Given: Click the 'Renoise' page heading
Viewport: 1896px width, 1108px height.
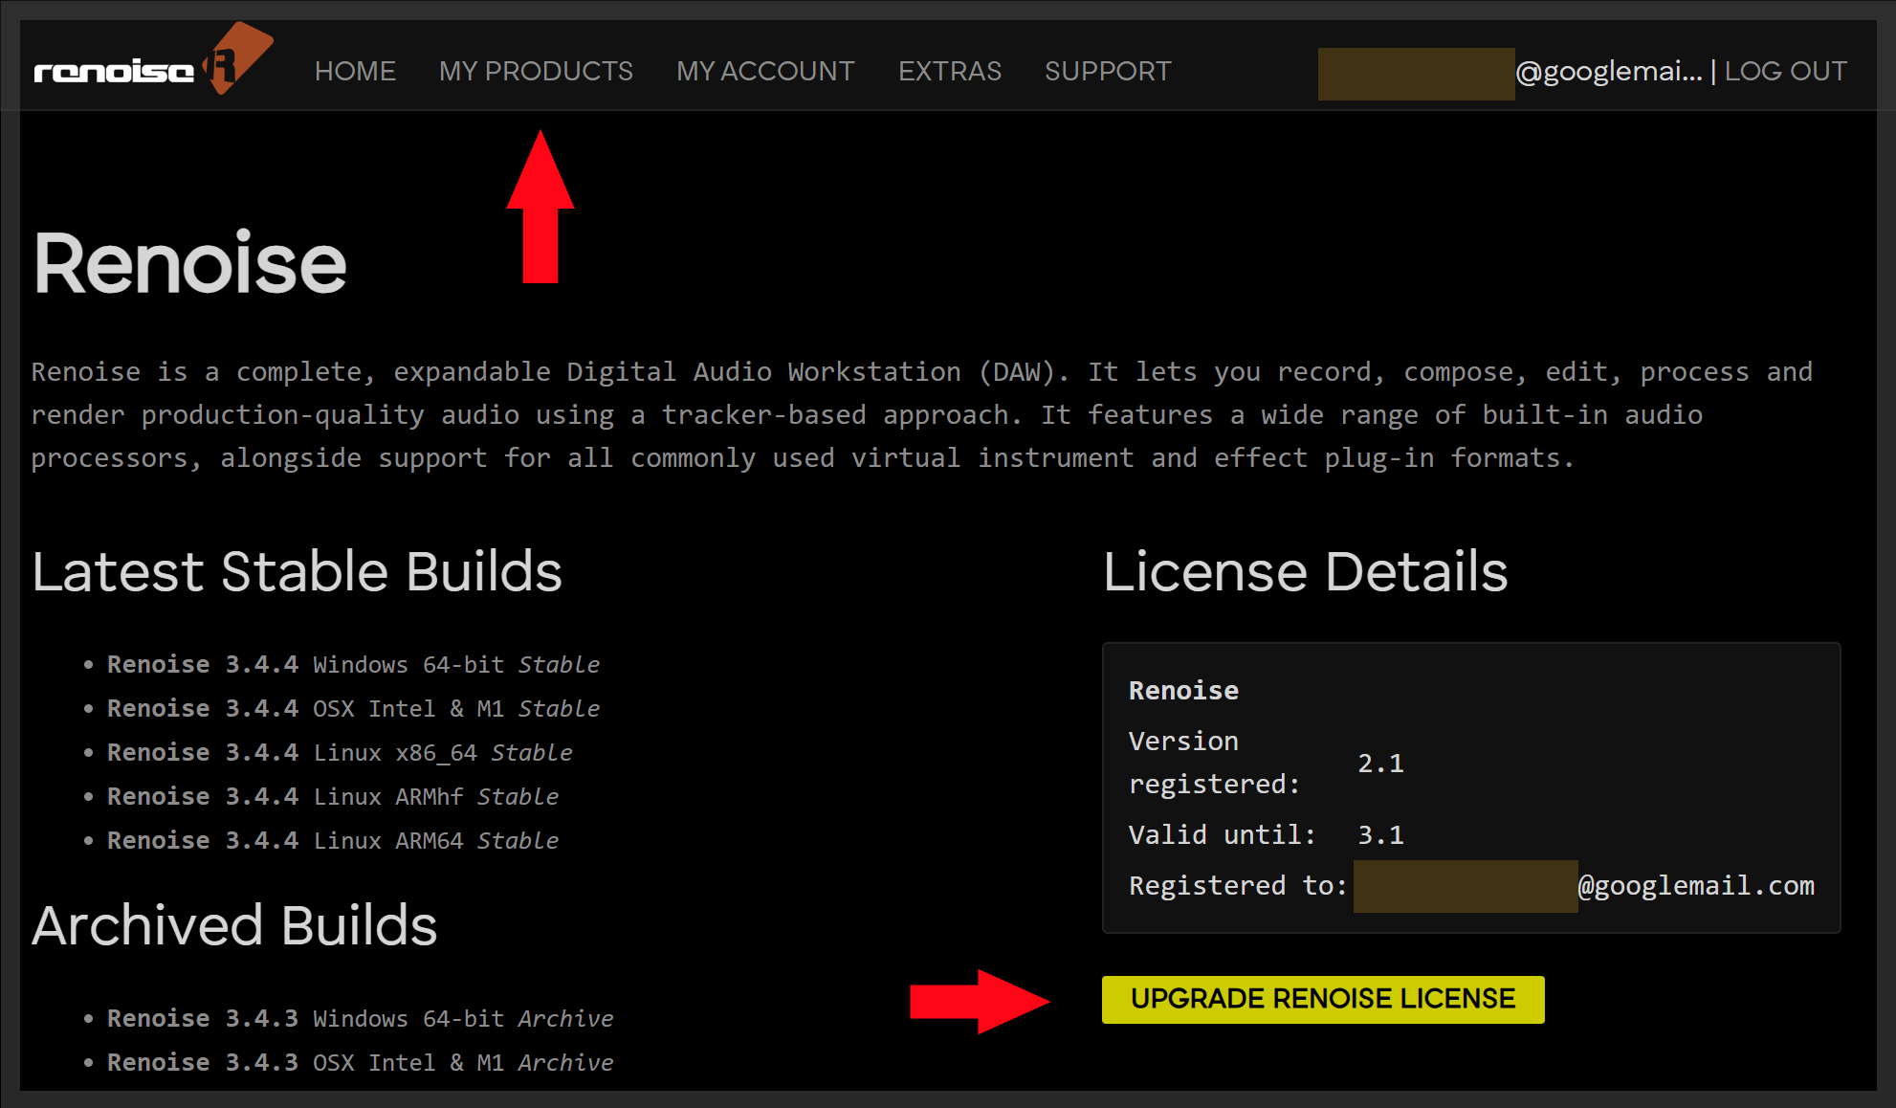Looking at the screenshot, I should pos(189,263).
